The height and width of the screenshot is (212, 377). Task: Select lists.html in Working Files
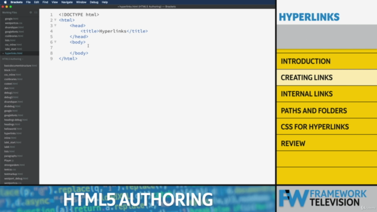[x=10, y=41]
